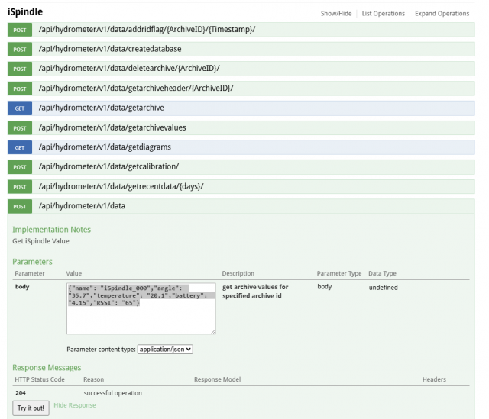The height and width of the screenshot is (419, 489).
Task: Open Parameter content type dropdown
Action: [x=164, y=349]
